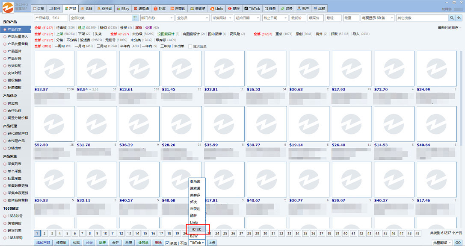The width and height of the screenshot is (465, 246).
Task: Click the 合并 button
Action: click(116, 243)
